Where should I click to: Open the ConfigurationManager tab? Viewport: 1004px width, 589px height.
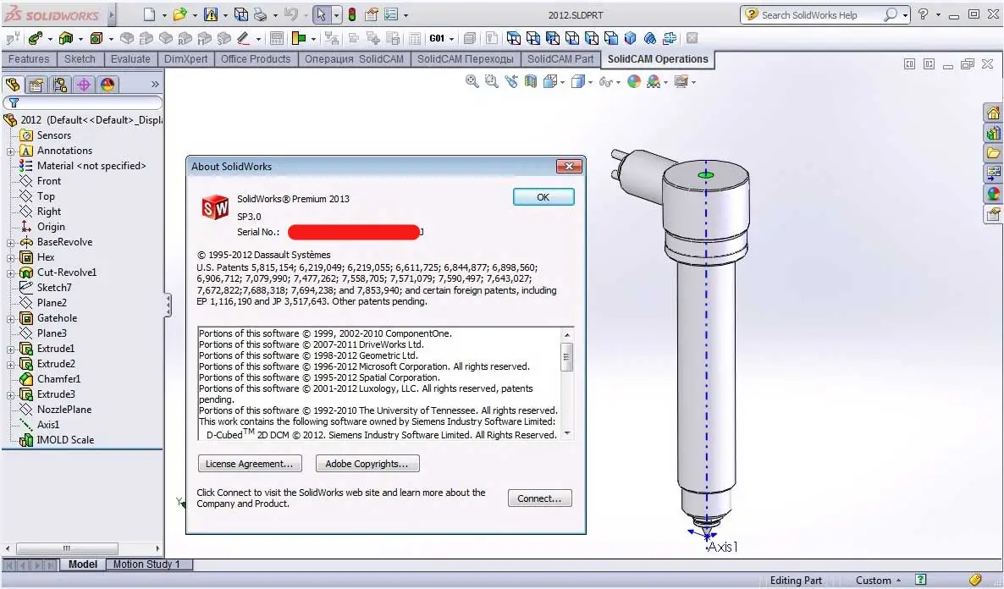60,85
